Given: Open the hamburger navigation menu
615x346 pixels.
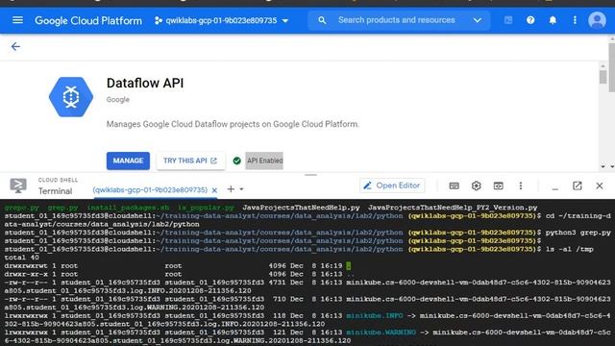Looking at the screenshot, I should 17,20.
